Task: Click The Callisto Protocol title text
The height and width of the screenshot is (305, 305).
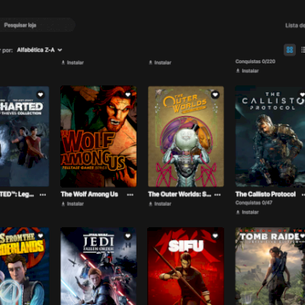Action: (x=265, y=194)
